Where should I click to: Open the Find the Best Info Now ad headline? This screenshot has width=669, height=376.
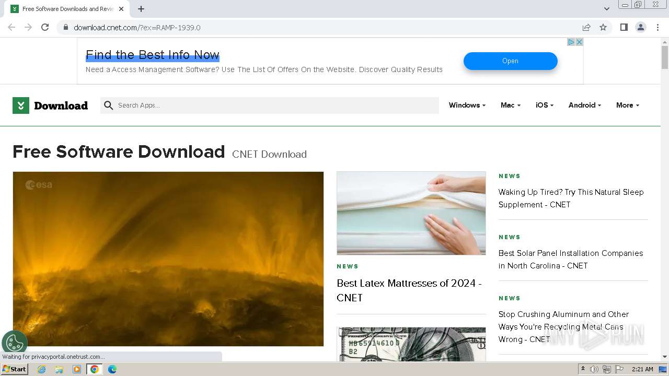pos(153,55)
